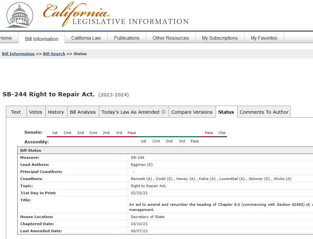Show the Bill Analysis tab
The image size is (313, 239).
click(x=83, y=112)
